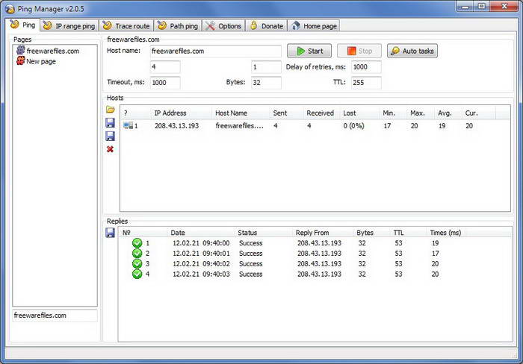Click the save icon beside Replies table
Viewport: 523px width, 364px height.
[110, 233]
